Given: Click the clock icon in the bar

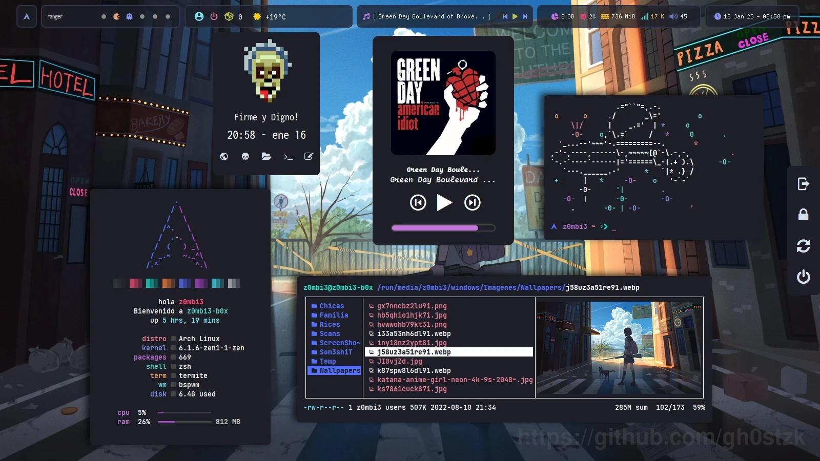Looking at the screenshot, I should pos(717,16).
